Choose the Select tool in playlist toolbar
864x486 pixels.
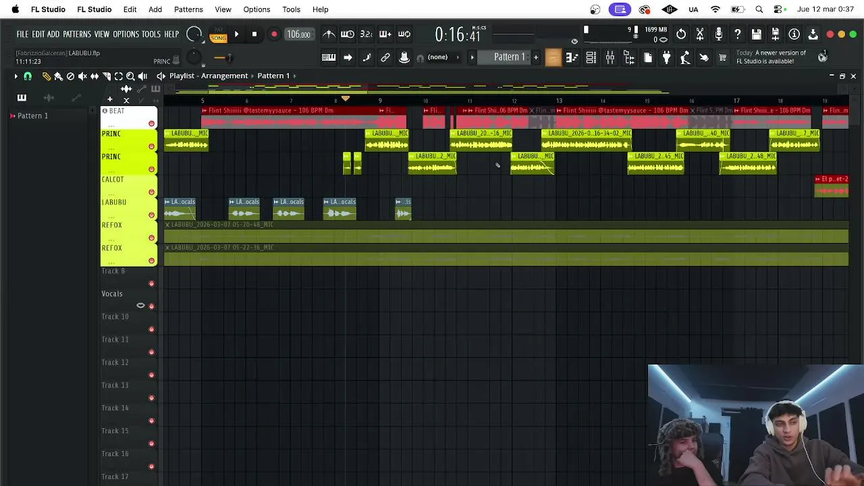[119, 76]
